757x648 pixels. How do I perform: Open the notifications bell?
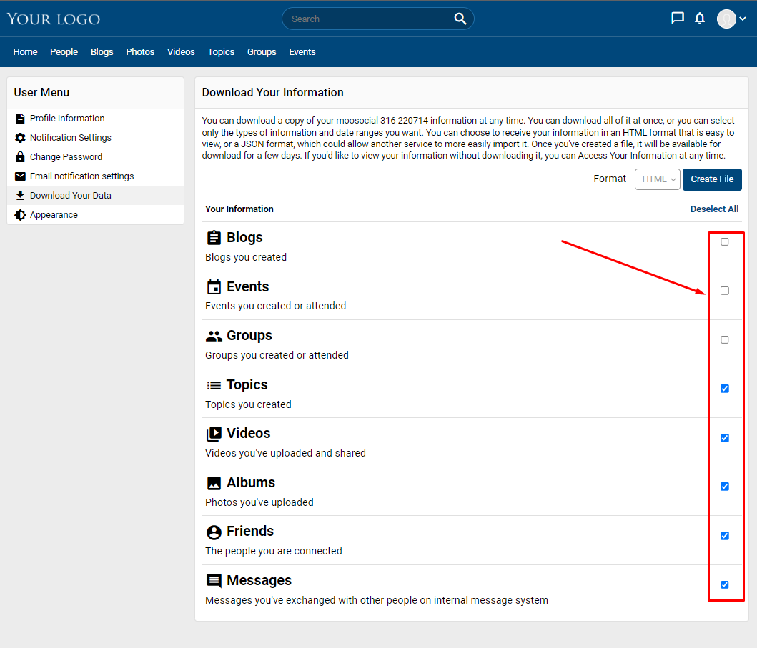click(700, 19)
